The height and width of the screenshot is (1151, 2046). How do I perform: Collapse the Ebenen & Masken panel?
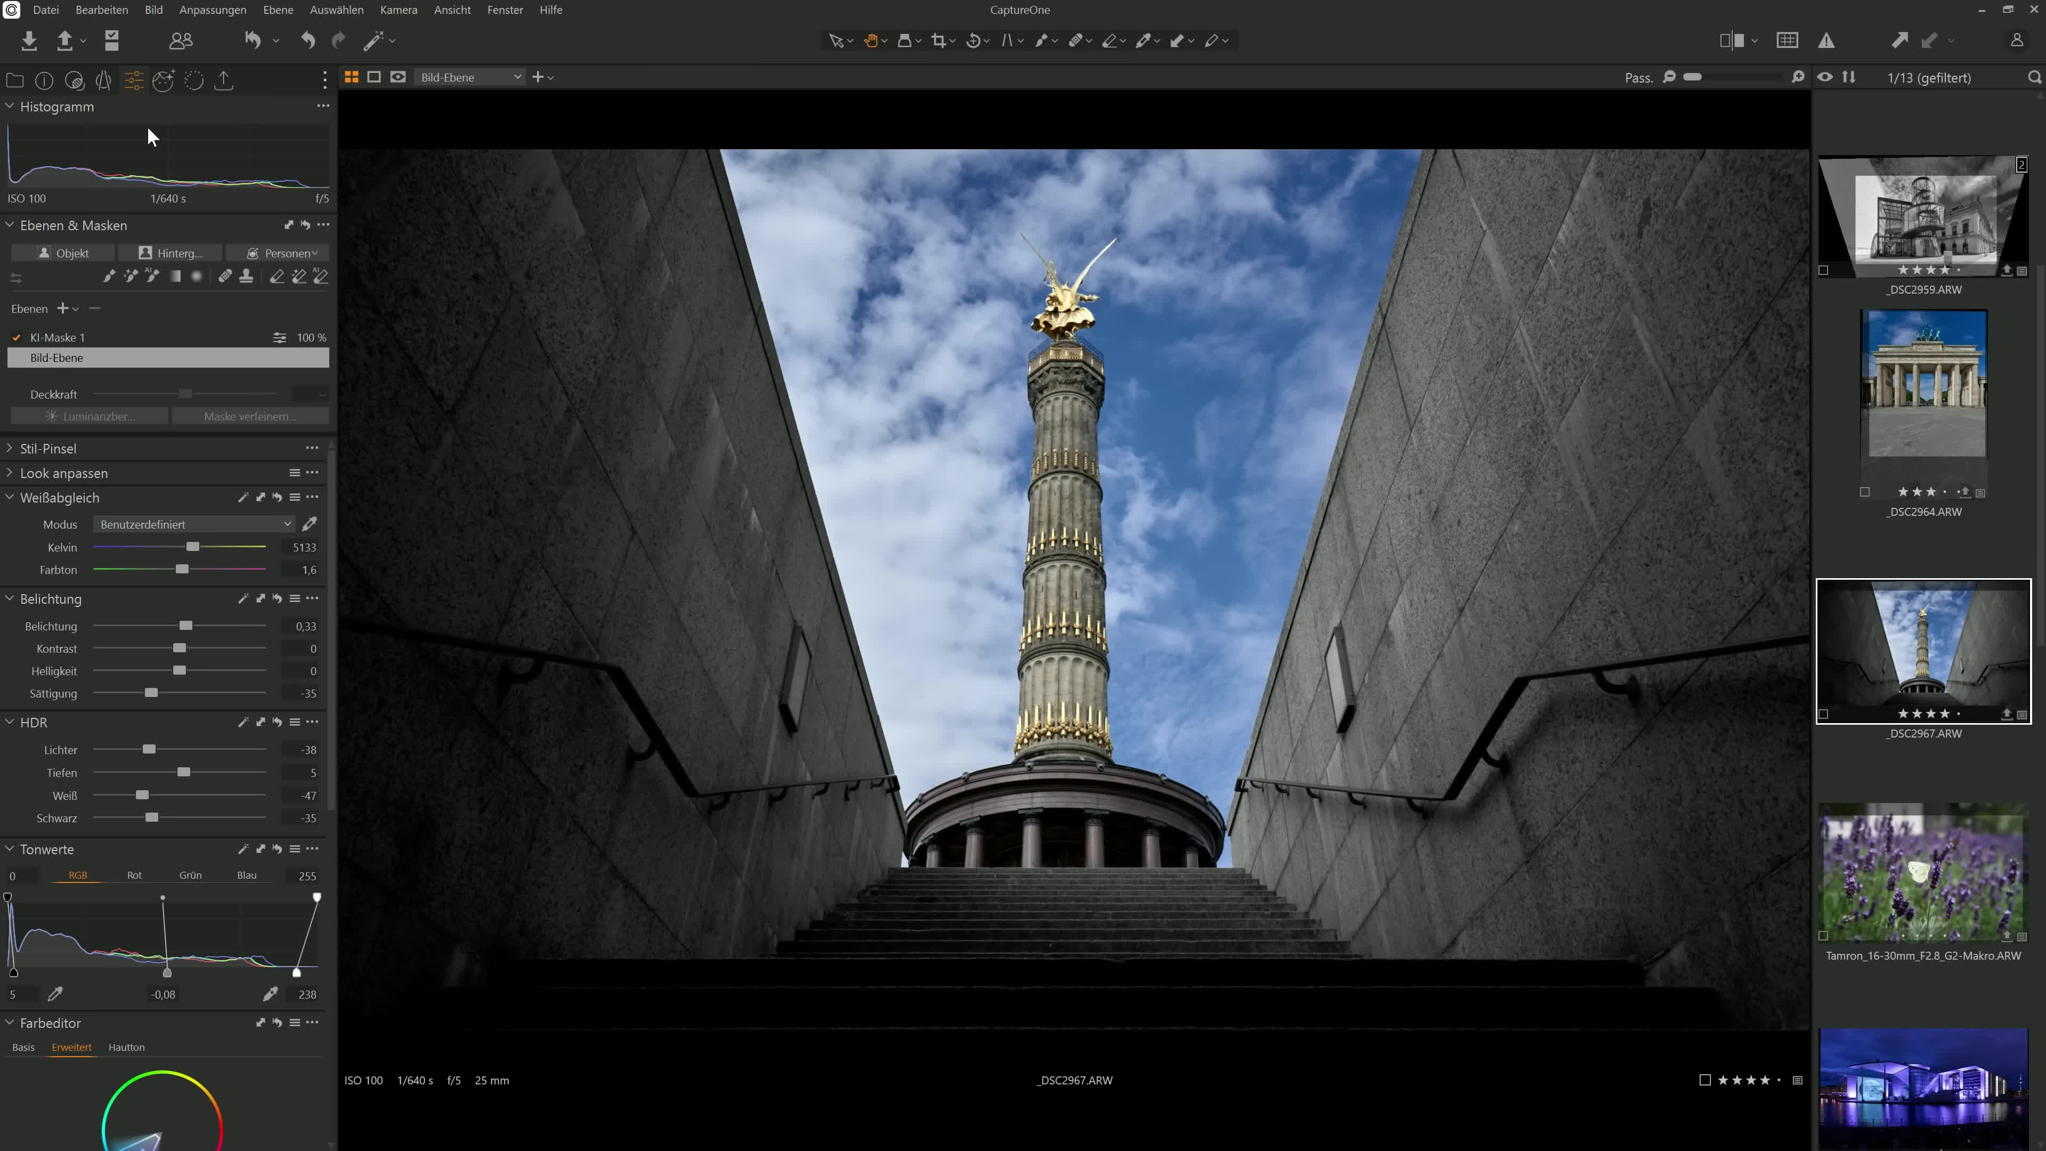click(10, 225)
